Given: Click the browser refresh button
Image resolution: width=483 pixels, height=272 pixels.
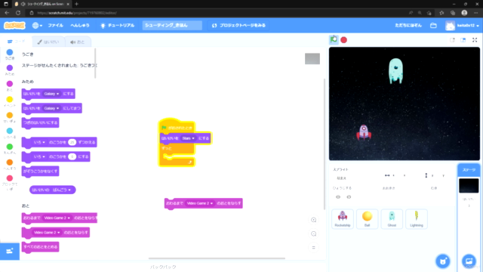Looking at the screenshot, I should 18,13.
